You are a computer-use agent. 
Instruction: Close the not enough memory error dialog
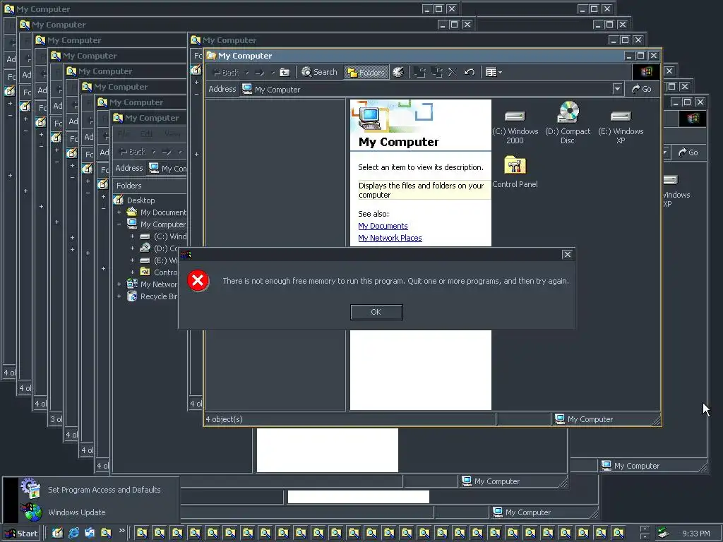pyautogui.click(x=567, y=254)
